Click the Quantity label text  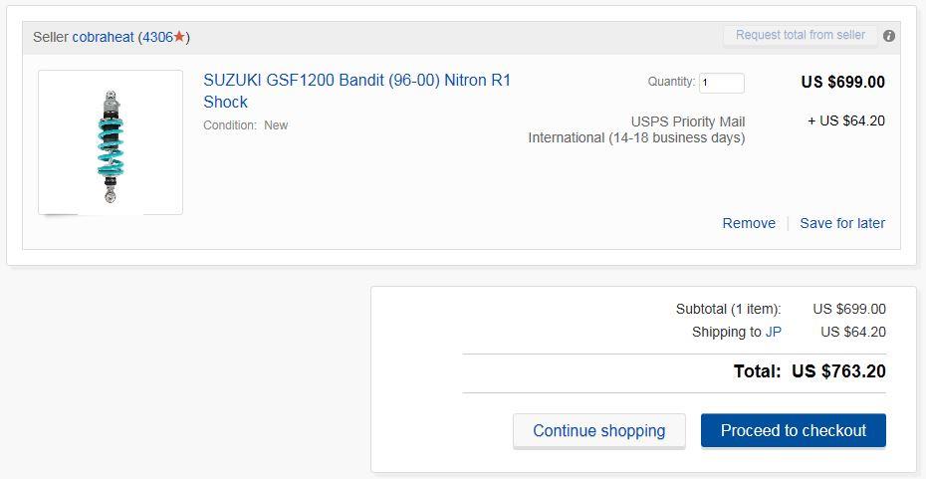click(671, 82)
